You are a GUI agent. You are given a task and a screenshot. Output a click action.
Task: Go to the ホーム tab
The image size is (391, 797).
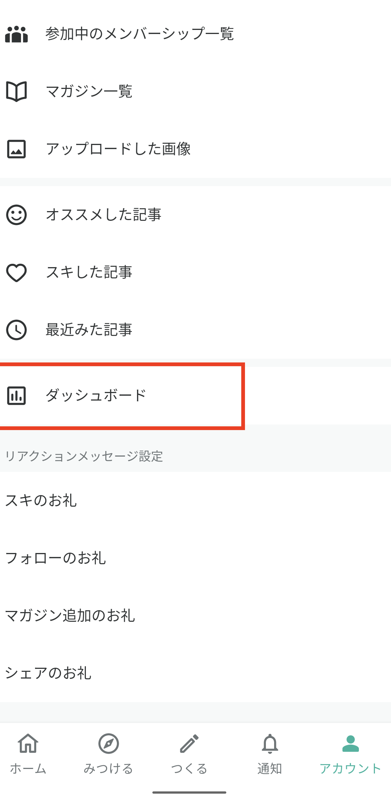point(28,754)
